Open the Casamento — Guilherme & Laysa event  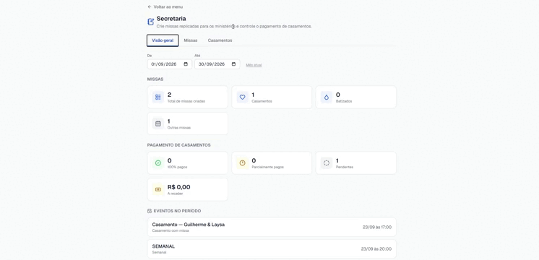pos(272,227)
